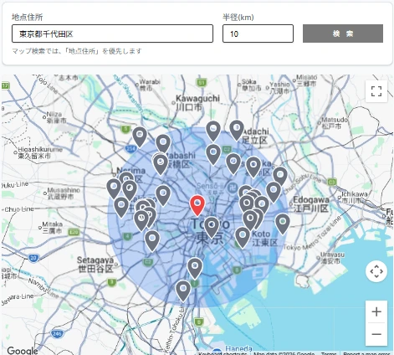Click the gray 検索 search button
Viewport: 394px width, 355px height.
point(343,33)
